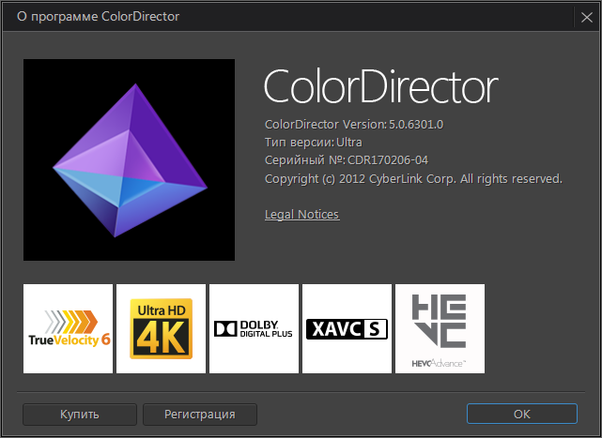Image resolution: width=602 pixels, height=438 pixels.
Task: Click the Серийный № label
Action: (x=304, y=160)
